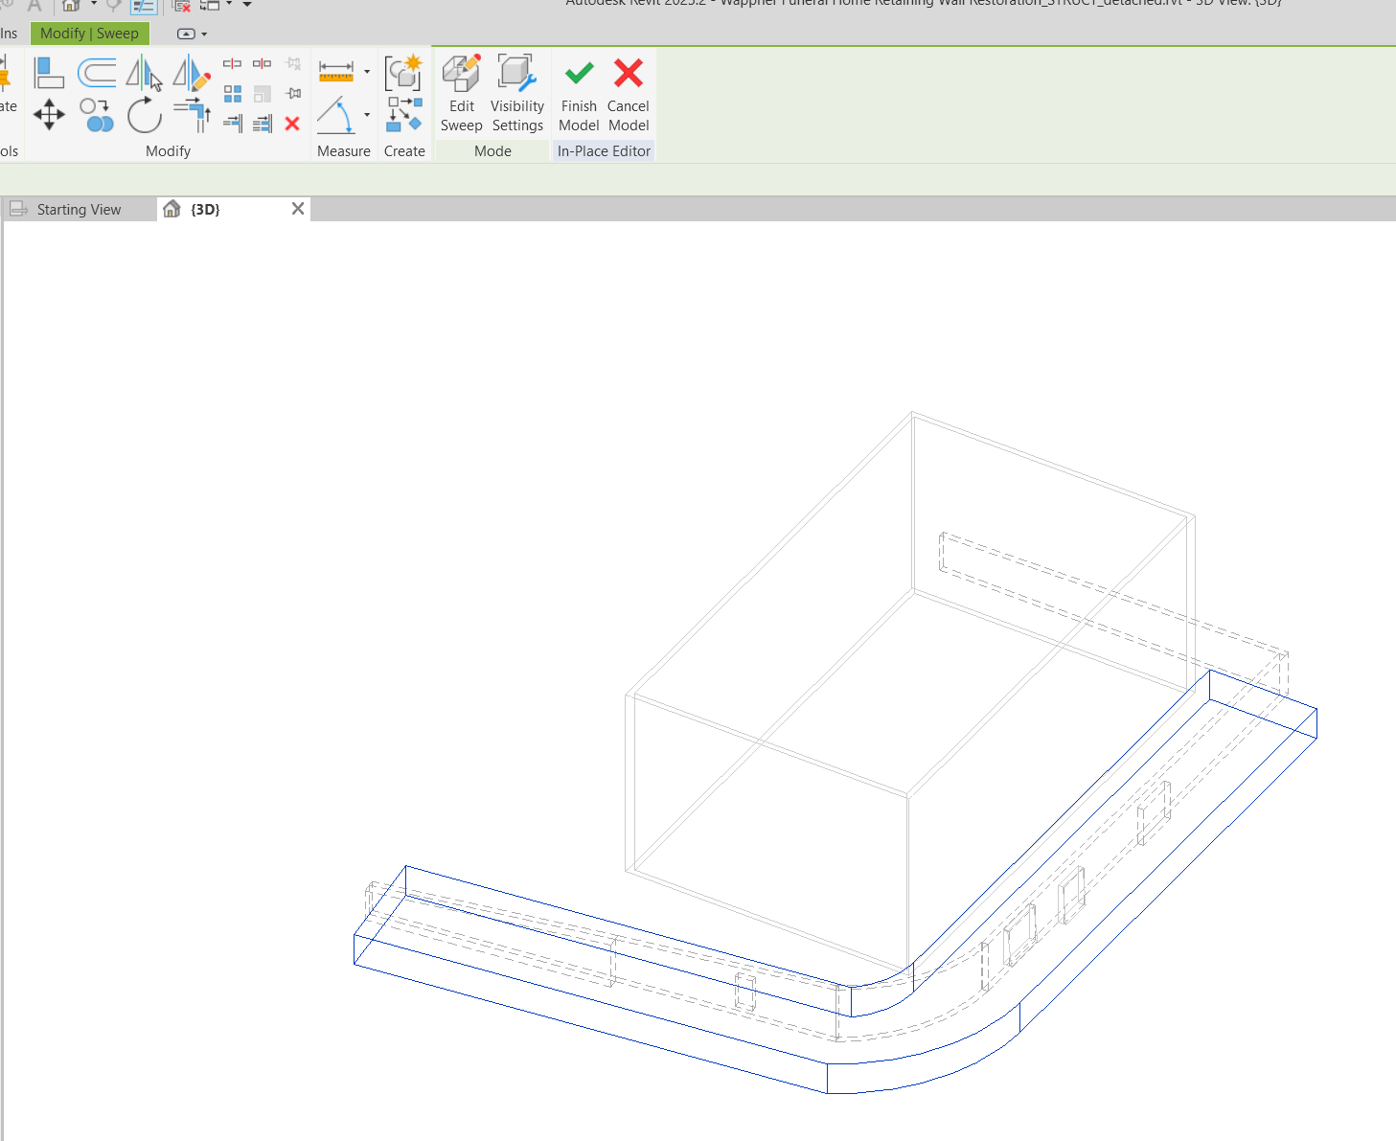The image size is (1396, 1141).
Task: Close the {3D} view tab
Action: (x=297, y=209)
